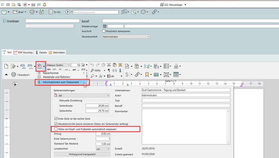Click the padlock document protection icon

(x=176, y=66)
